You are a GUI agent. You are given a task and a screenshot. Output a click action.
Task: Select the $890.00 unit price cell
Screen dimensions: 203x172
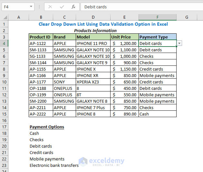tap(124, 114)
